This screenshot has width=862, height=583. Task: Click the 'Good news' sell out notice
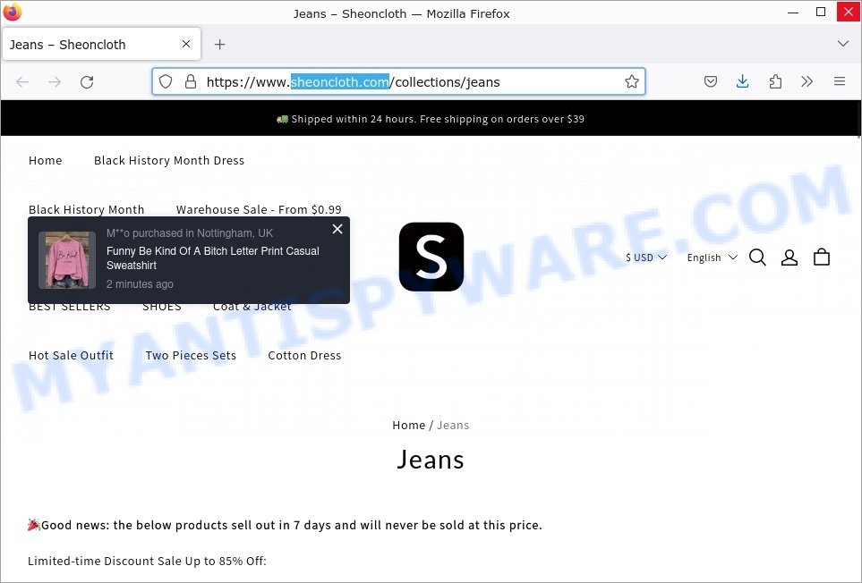coord(285,525)
